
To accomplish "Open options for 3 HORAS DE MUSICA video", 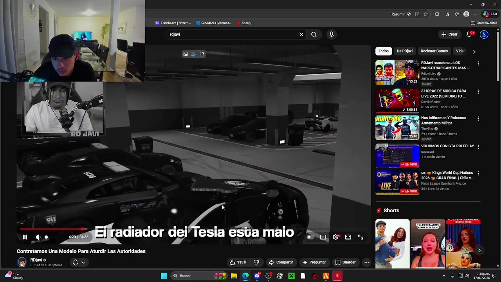I will [478, 92].
